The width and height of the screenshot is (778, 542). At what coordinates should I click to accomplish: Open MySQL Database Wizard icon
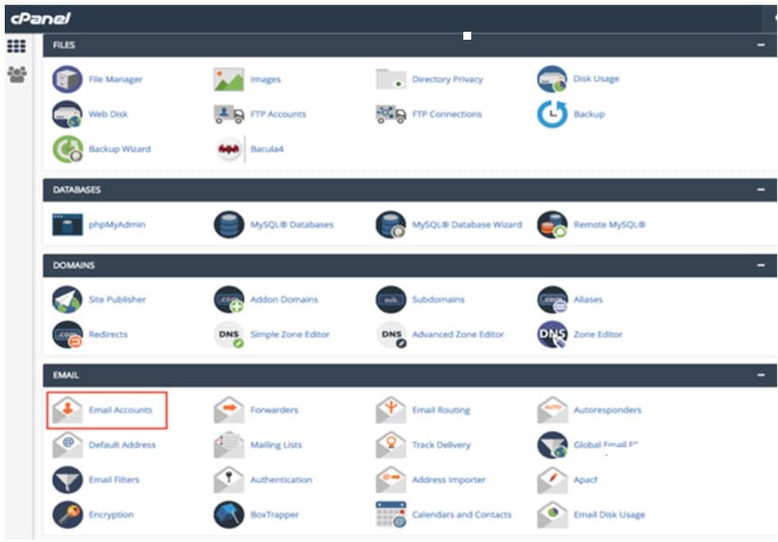point(391,224)
